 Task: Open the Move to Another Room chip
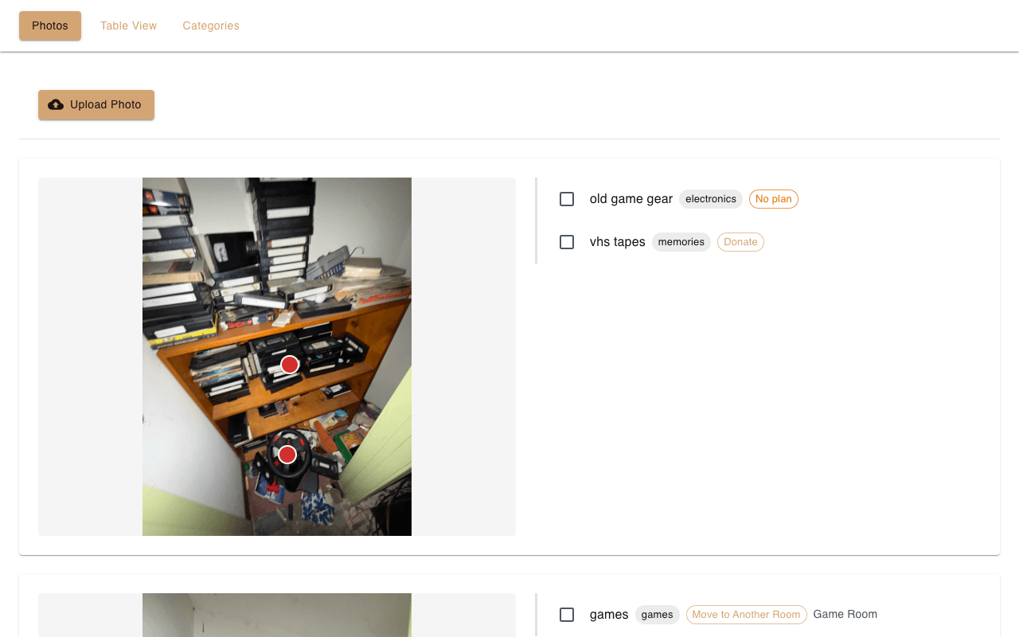point(747,615)
